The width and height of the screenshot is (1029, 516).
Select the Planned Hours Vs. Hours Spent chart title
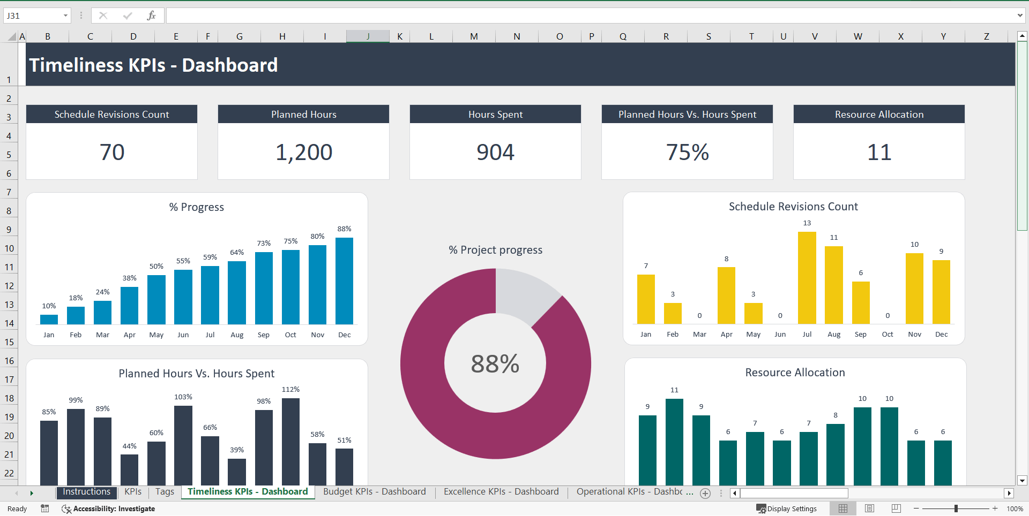pyautogui.click(x=197, y=374)
